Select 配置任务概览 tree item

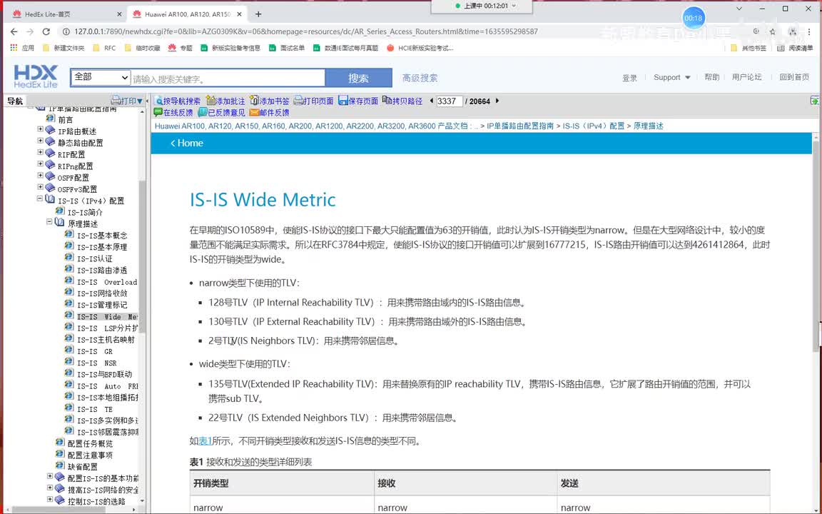[x=90, y=443]
